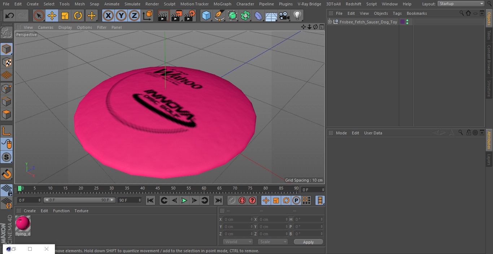
Task: Switch to Model mode
Action: click(6, 49)
